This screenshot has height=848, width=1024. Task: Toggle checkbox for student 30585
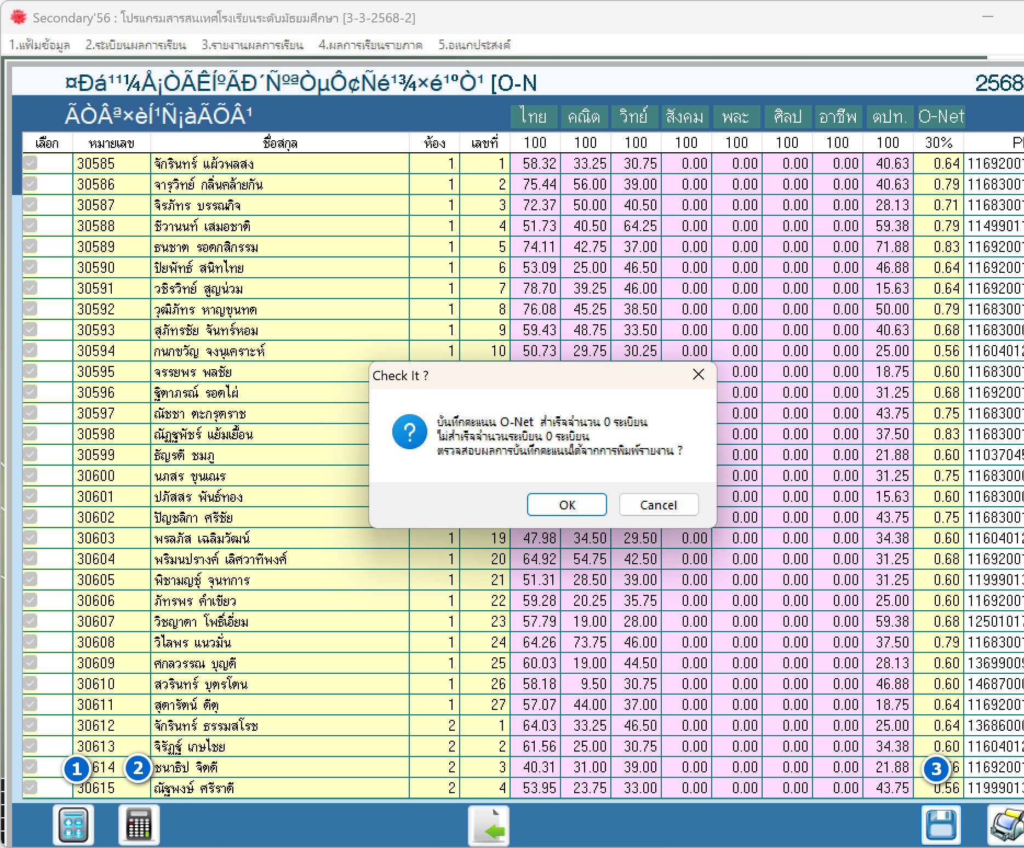point(31,163)
